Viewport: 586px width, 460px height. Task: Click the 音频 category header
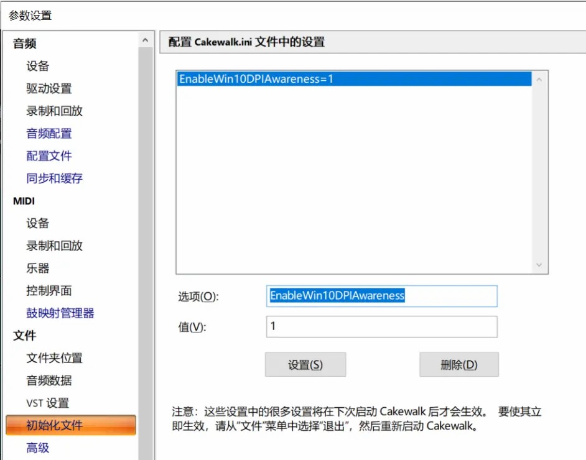click(25, 44)
